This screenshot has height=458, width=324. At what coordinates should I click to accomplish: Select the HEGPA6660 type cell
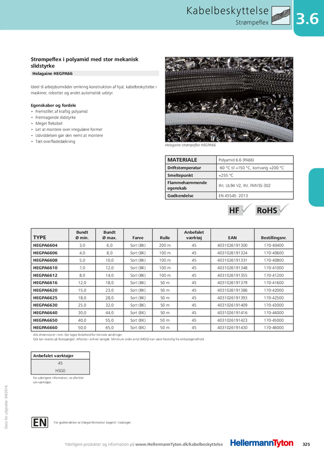(50, 328)
